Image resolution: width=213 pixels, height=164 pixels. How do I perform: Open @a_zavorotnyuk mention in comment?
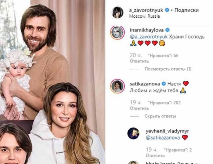tap(149, 37)
